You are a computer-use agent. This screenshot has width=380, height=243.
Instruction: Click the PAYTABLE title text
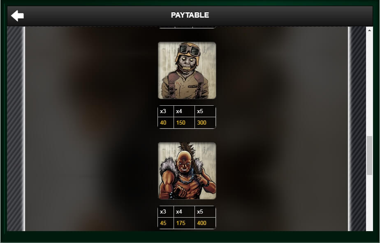pyautogui.click(x=190, y=15)
